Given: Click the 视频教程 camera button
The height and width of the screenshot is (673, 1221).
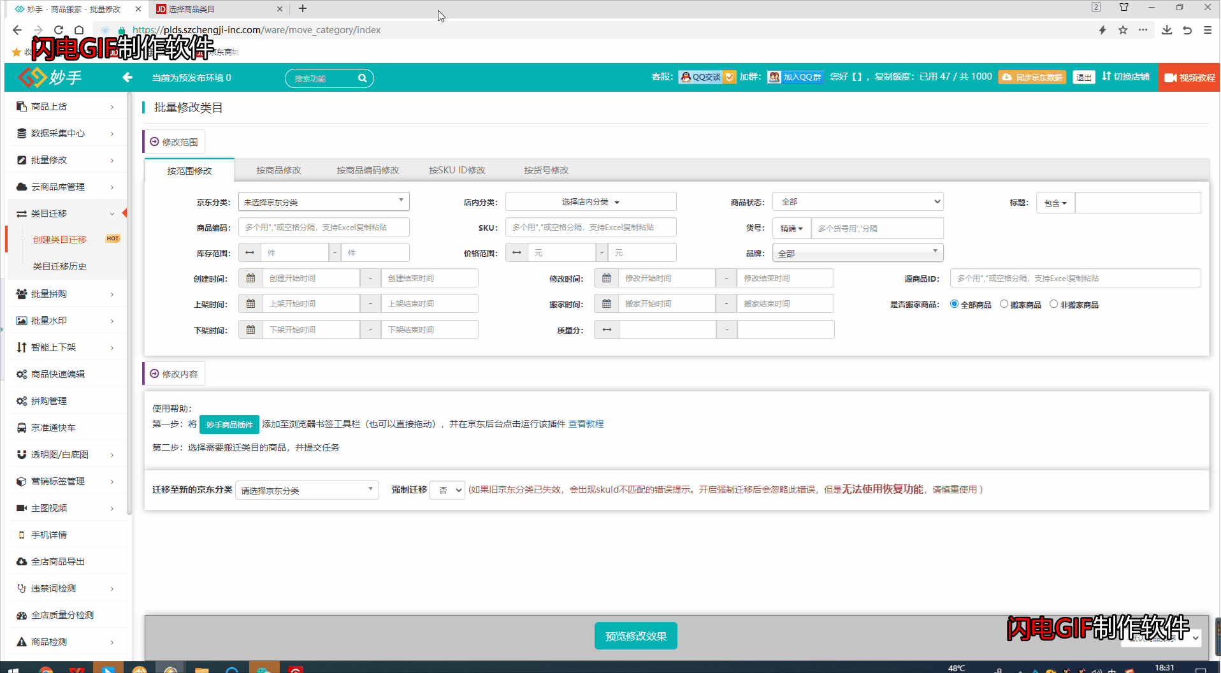Looking at the screenshot, I should 1188,78.
